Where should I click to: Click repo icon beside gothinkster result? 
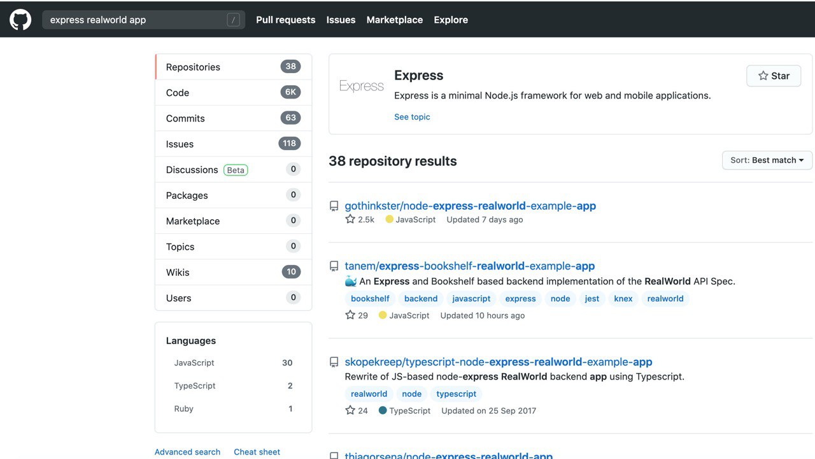[x=334, y=206]
